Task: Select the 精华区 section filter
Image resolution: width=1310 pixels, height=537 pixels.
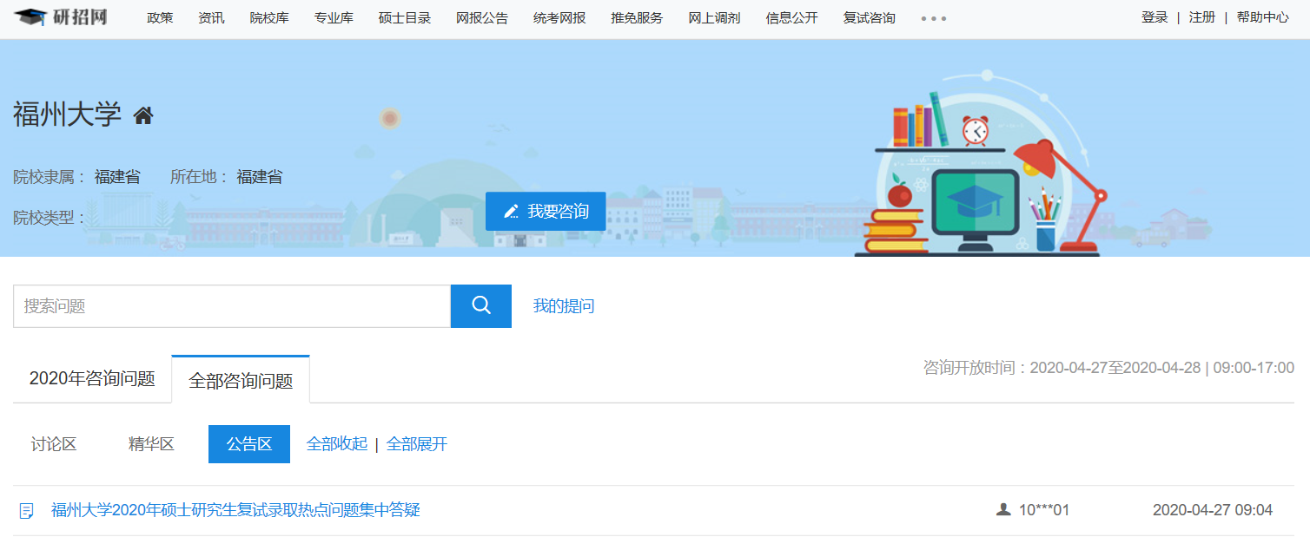Action: pyautogui.click(x=151, y=444)
